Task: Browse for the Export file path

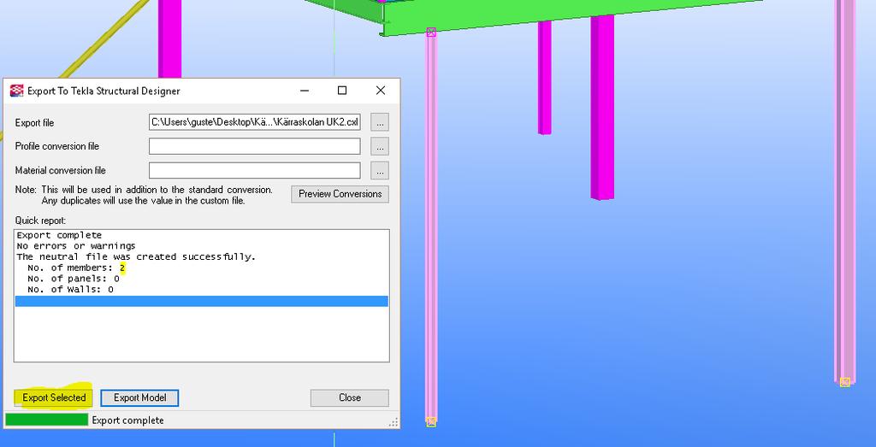Action: click(x=380, y=121)
